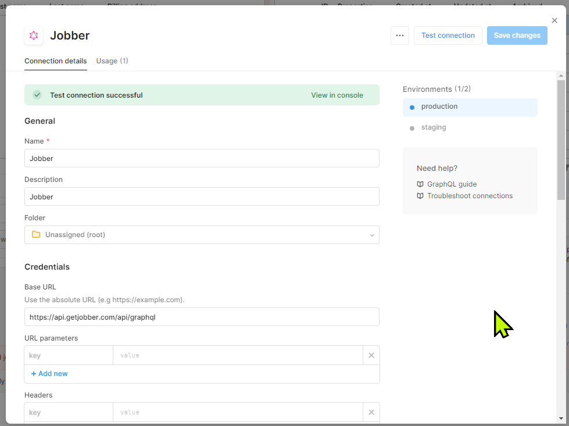Click the dialog vertical scrollbar thumb
The width and height of the screenshot is (569, 426).
click(561, 139)
